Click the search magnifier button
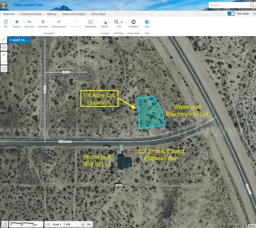This screenshot has width=256, height=228. [252, 5]
